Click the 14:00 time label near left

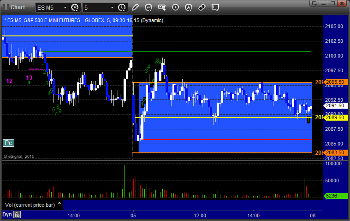74,215
